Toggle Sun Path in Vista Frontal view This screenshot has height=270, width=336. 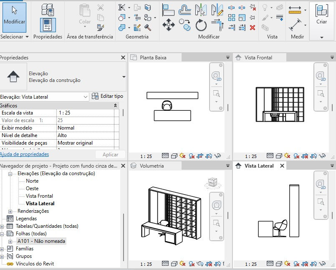pos(287,155)
